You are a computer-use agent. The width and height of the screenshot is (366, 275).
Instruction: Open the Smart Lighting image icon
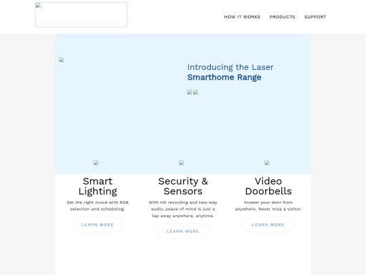point(96,163)
